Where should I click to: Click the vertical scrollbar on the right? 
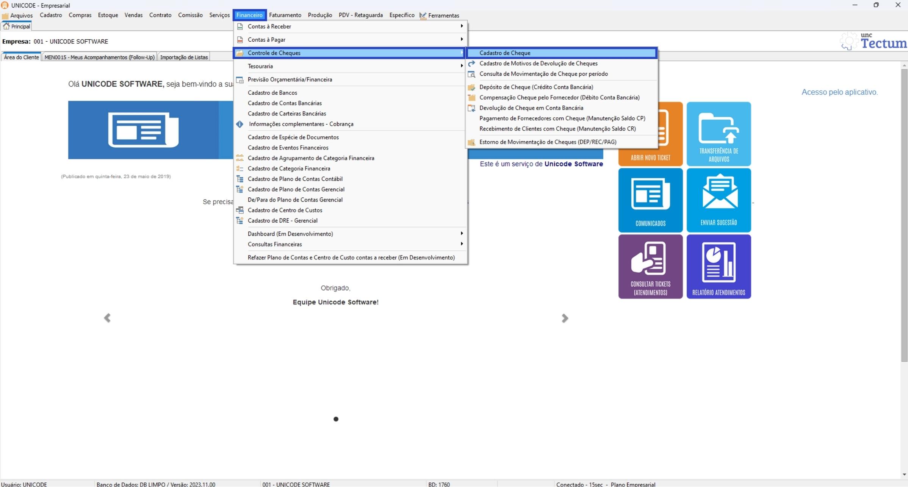[x=904, y=216]
